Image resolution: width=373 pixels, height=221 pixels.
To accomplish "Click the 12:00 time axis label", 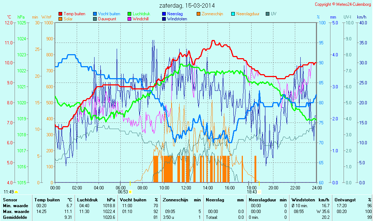I will coord(186,188).
